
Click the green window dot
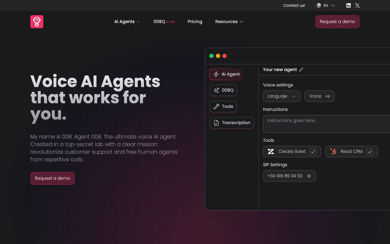[x=212, y=56]
